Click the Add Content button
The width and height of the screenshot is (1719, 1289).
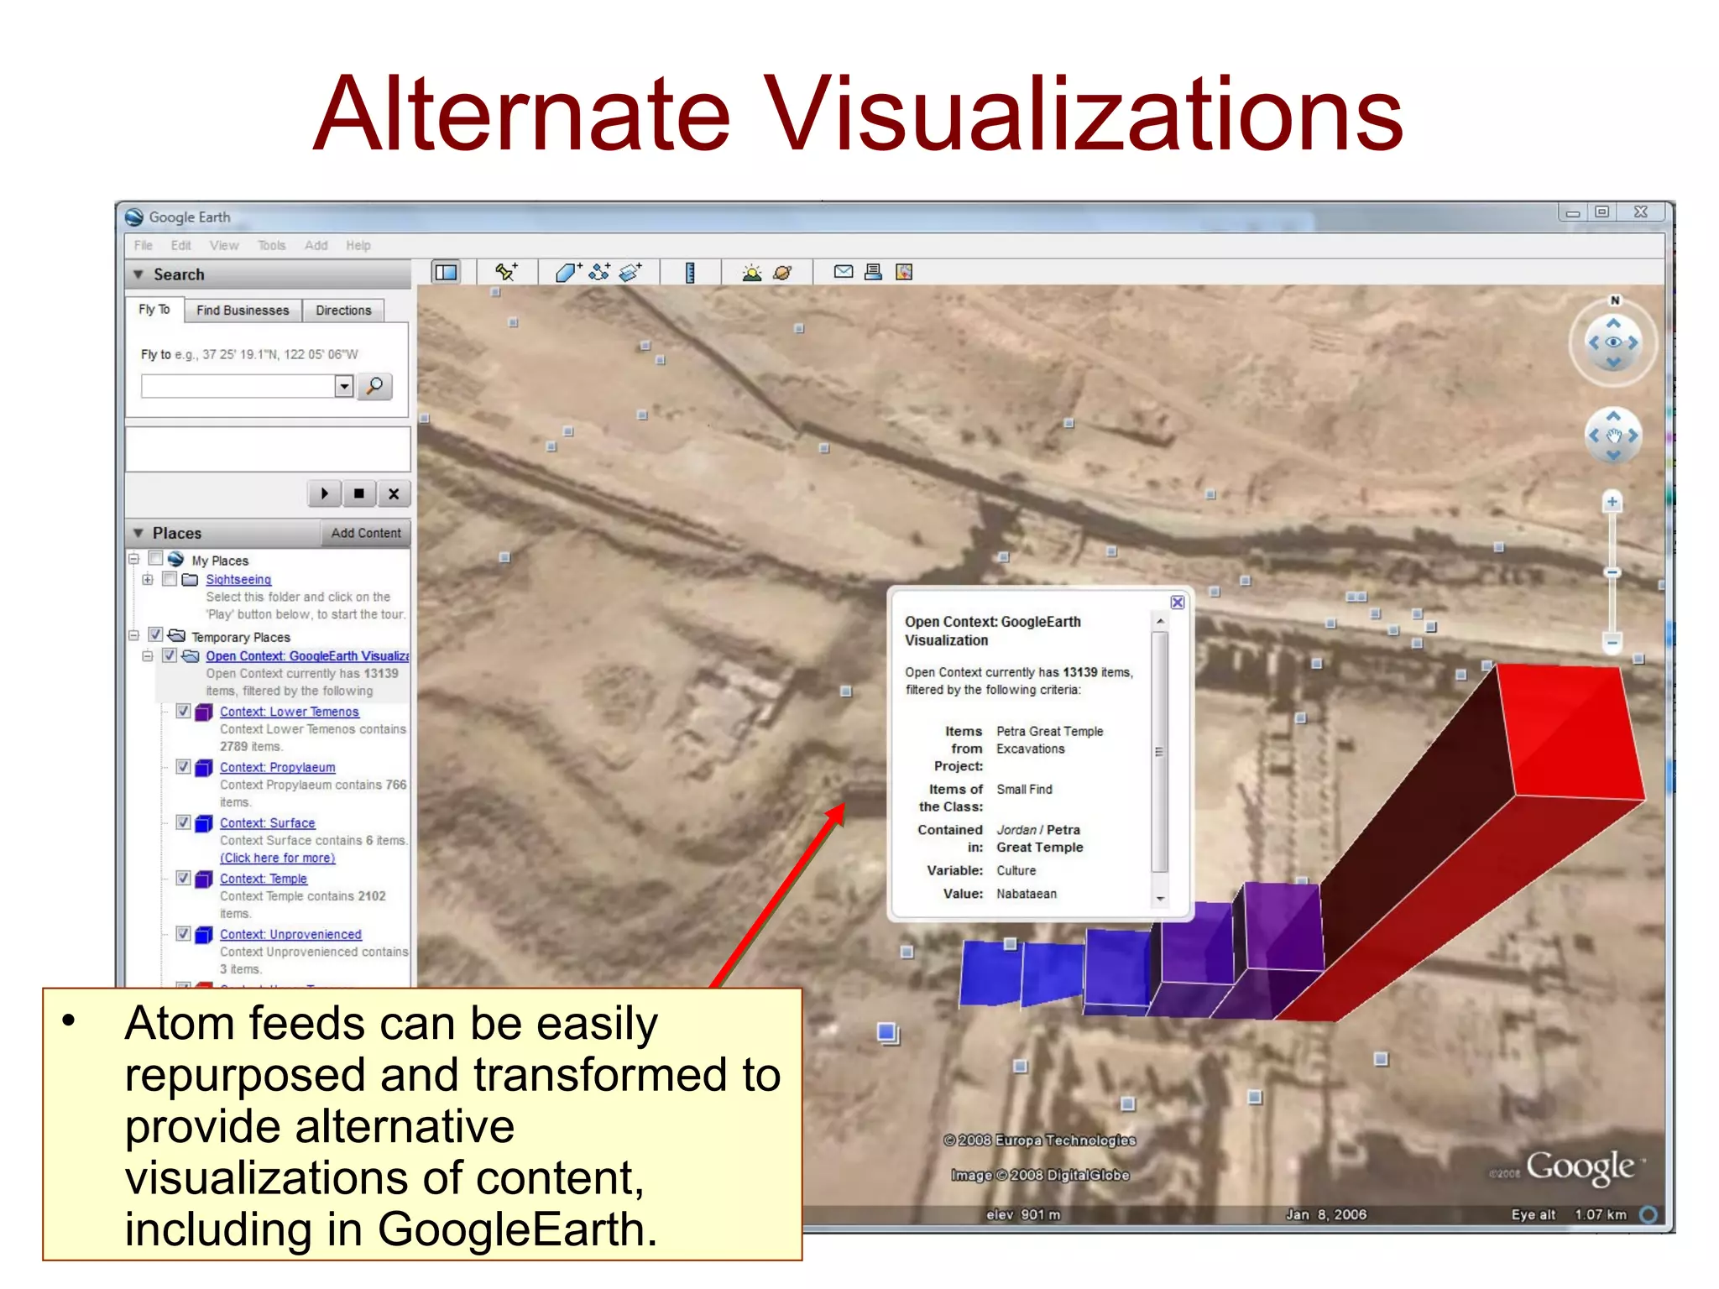[x=366, y=533]
